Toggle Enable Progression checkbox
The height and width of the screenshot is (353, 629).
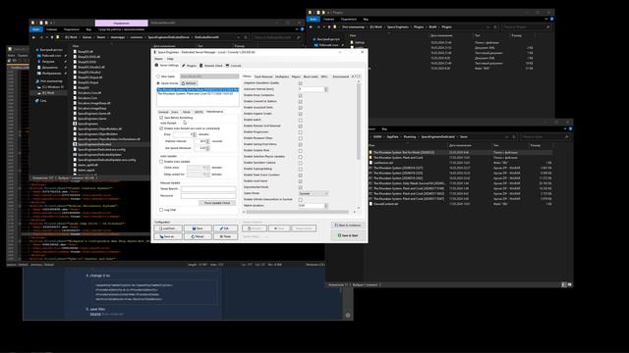point(300,132)
